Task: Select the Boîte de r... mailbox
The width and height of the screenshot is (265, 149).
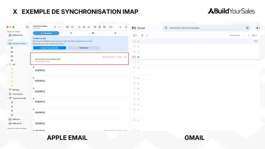Action: point(15,119)
